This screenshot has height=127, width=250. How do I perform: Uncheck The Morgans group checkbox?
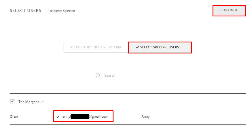pos(12,101)
